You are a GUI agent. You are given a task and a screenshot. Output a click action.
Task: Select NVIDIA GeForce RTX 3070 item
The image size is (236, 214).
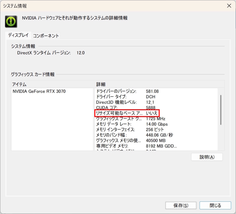click(39, 91)
